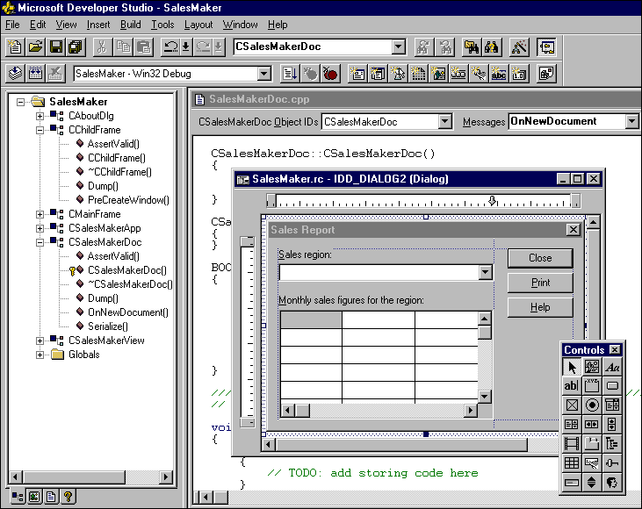This screenshot has height=509, width=642.
Task: Select the List Box control in palette
Action: (x=572, y=424)
